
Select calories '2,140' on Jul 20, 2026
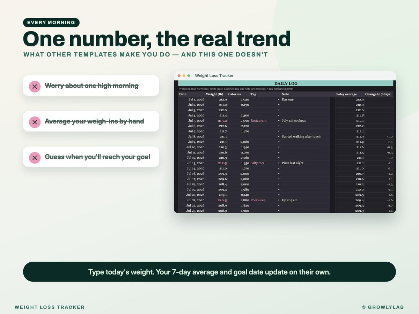[239, 195]
